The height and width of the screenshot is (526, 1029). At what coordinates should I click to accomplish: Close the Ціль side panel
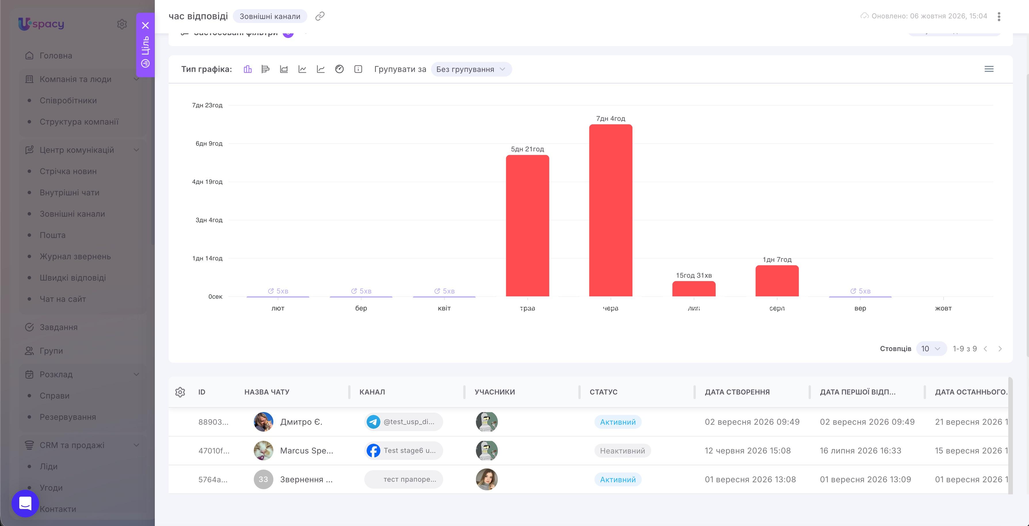(x=145, y=25)
